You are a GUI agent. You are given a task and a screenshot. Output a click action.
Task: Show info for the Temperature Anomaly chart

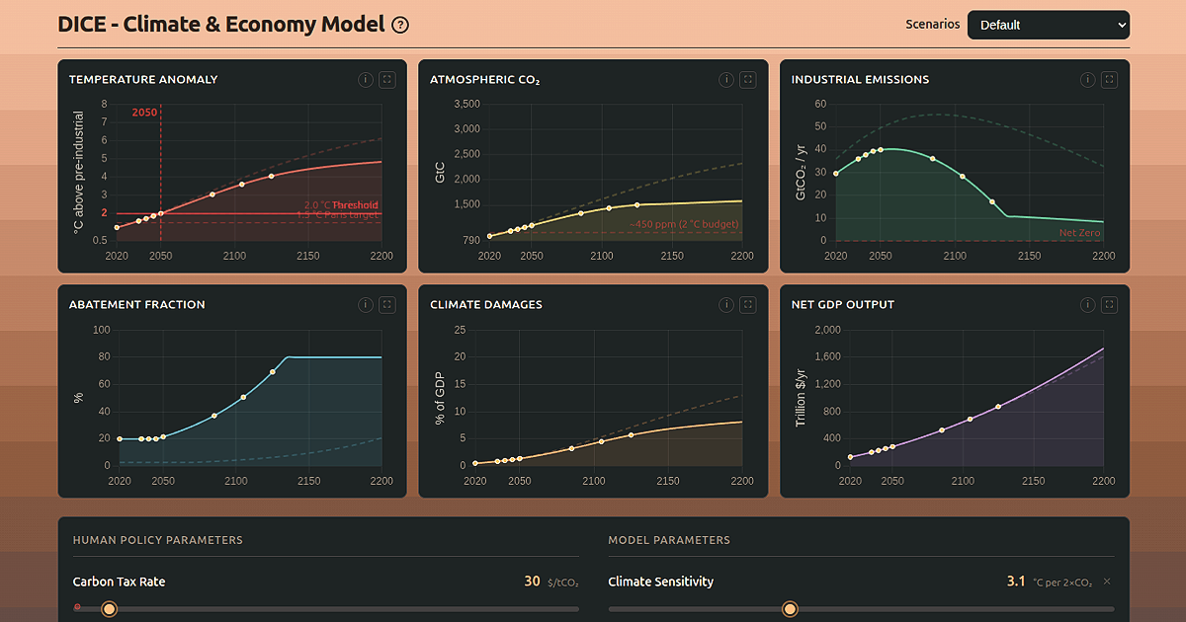coord(366,80)
